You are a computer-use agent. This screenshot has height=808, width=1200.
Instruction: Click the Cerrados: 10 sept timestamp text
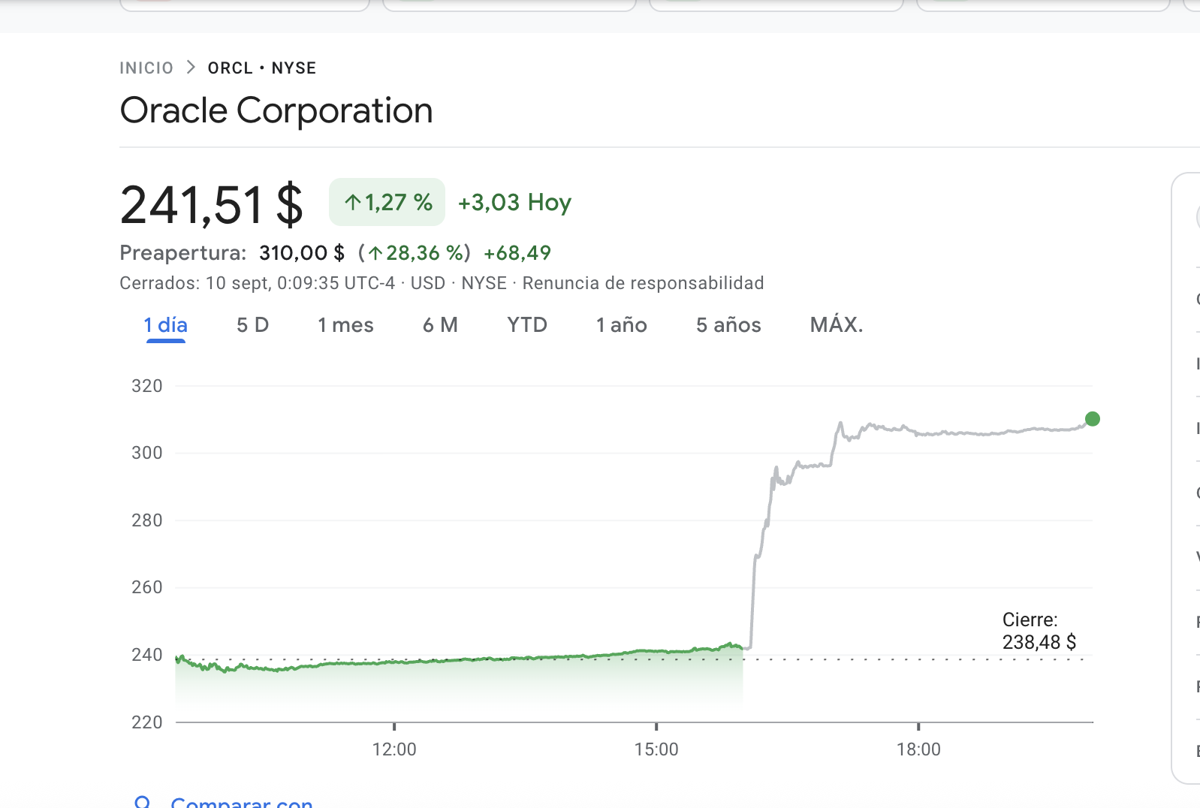258,283
